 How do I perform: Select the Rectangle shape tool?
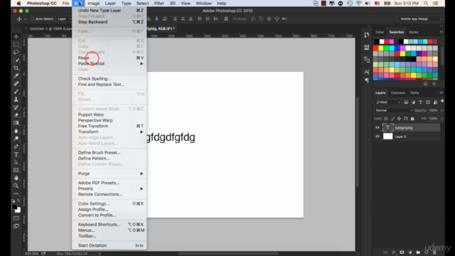(16, 170)
